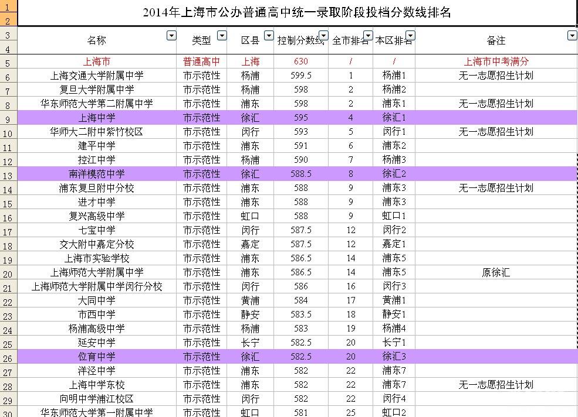Select cell 大同中学
This screenshot has width=578, height=417.
coord(97,300)
